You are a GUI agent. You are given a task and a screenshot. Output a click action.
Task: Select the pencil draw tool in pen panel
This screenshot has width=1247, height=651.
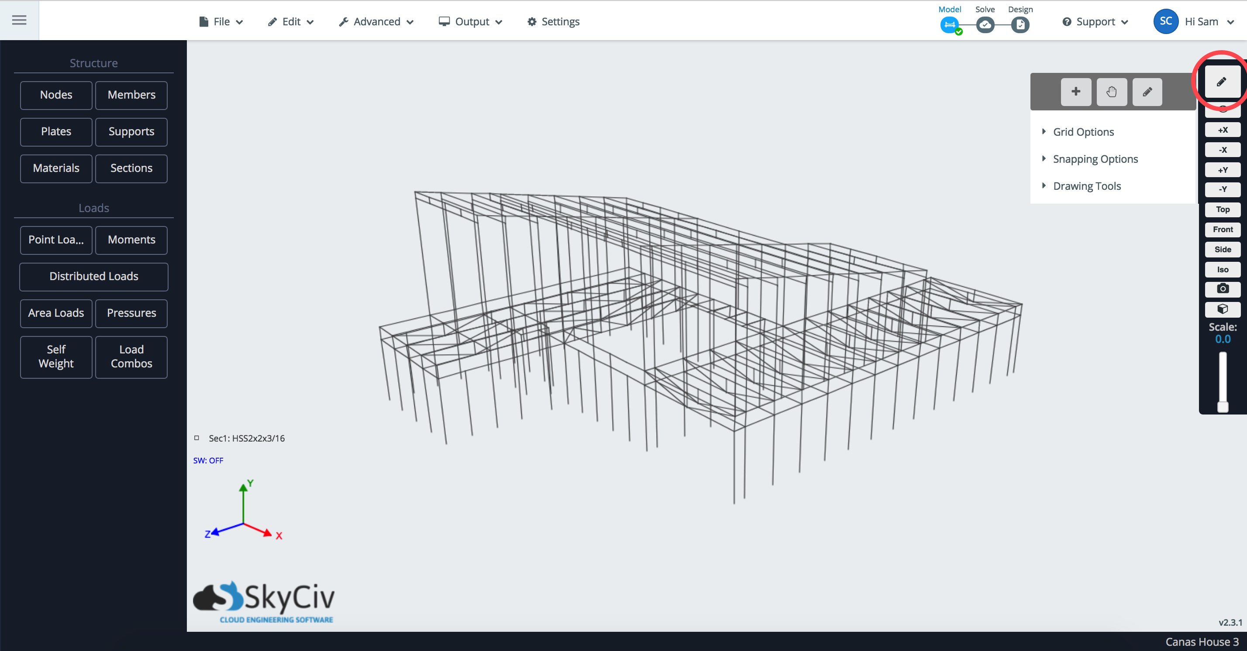pos(1147,92)
